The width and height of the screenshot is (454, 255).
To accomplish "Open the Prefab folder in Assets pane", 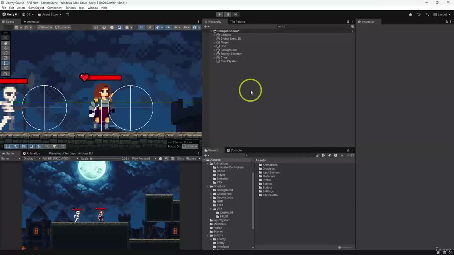I will (267, 180).
